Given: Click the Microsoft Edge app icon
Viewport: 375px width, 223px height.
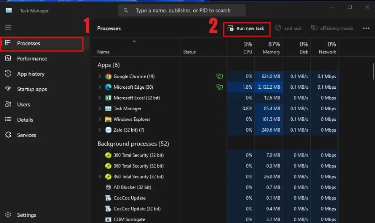Looking at the screenshot, I should pos(108,87).
